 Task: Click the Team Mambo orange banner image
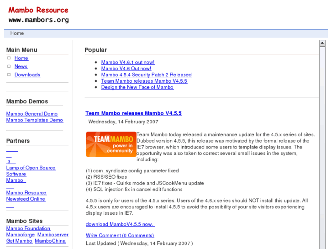tap(111, 144)
